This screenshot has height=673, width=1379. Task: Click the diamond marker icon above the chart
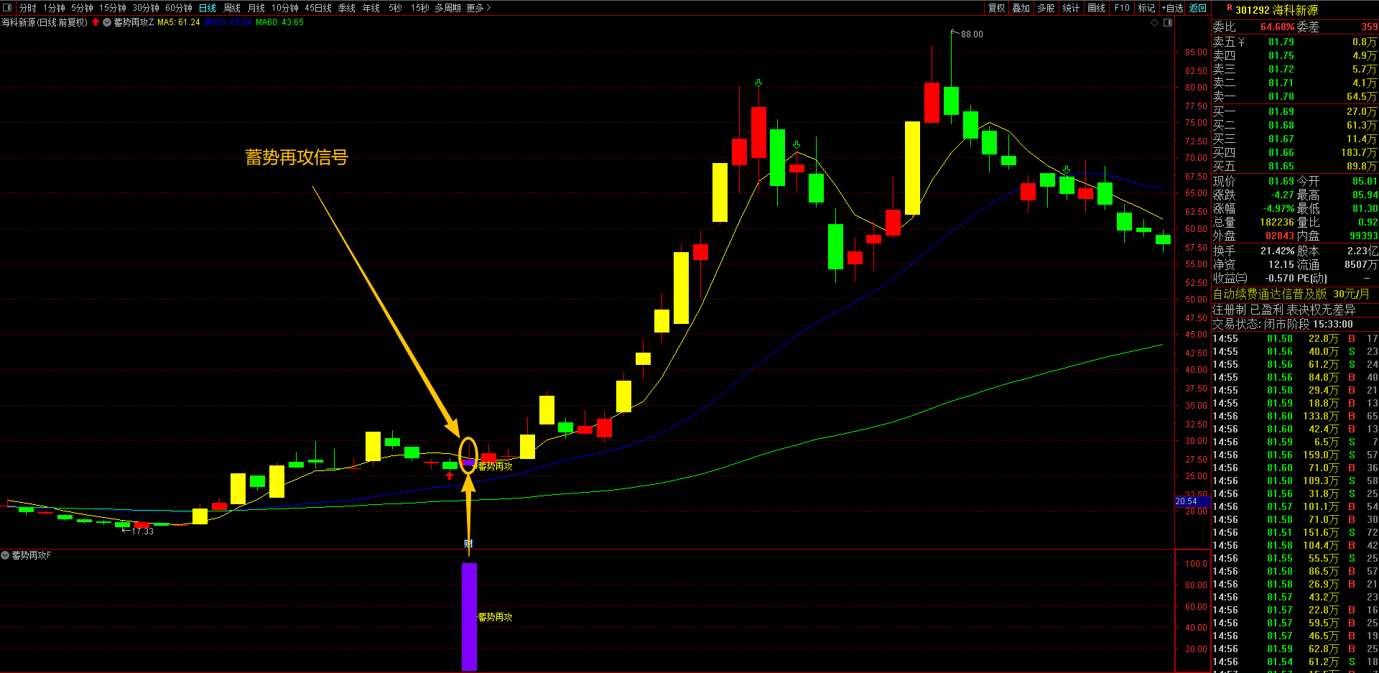(x=1155, y=23)
